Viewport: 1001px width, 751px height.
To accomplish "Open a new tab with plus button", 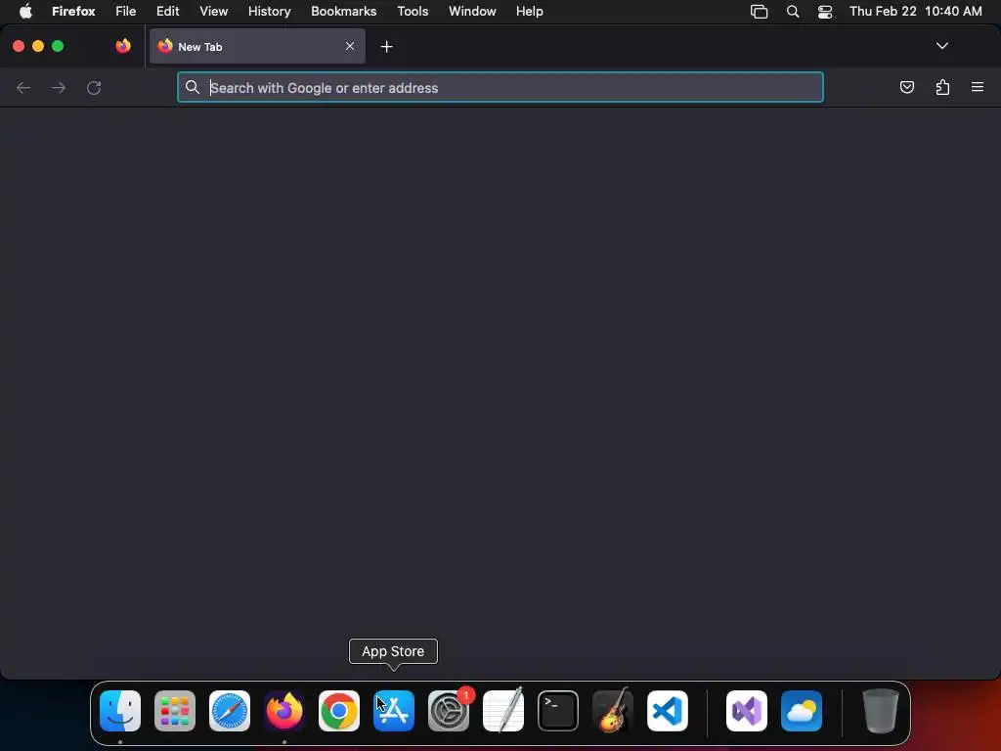I will pos(386,47).
